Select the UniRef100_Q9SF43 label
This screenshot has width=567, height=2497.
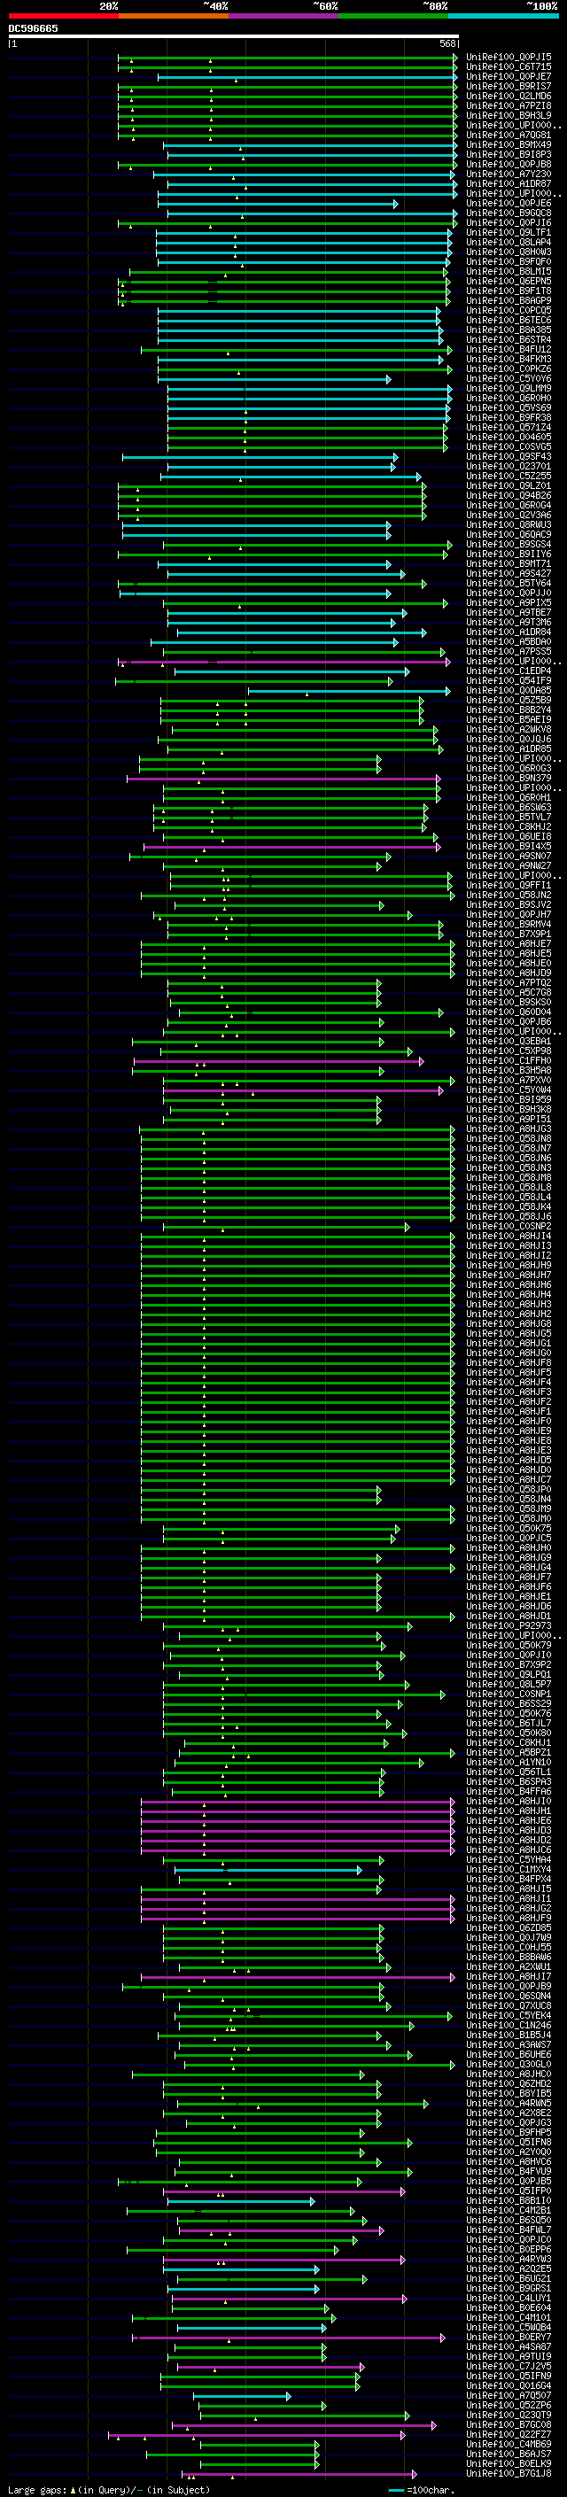point(509,456)
